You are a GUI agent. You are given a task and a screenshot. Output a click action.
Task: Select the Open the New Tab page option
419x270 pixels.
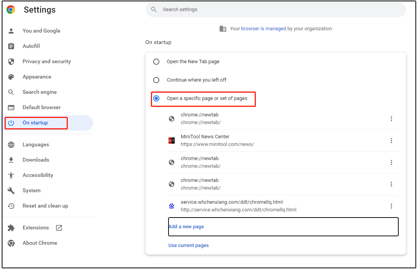156,62
